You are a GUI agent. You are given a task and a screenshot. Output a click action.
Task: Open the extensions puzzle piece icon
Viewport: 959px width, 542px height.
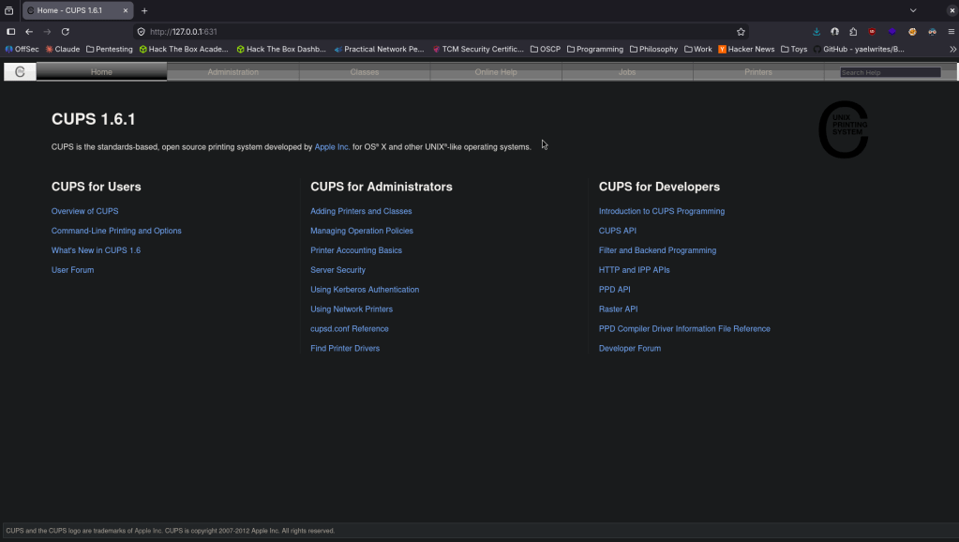(853, 32)
